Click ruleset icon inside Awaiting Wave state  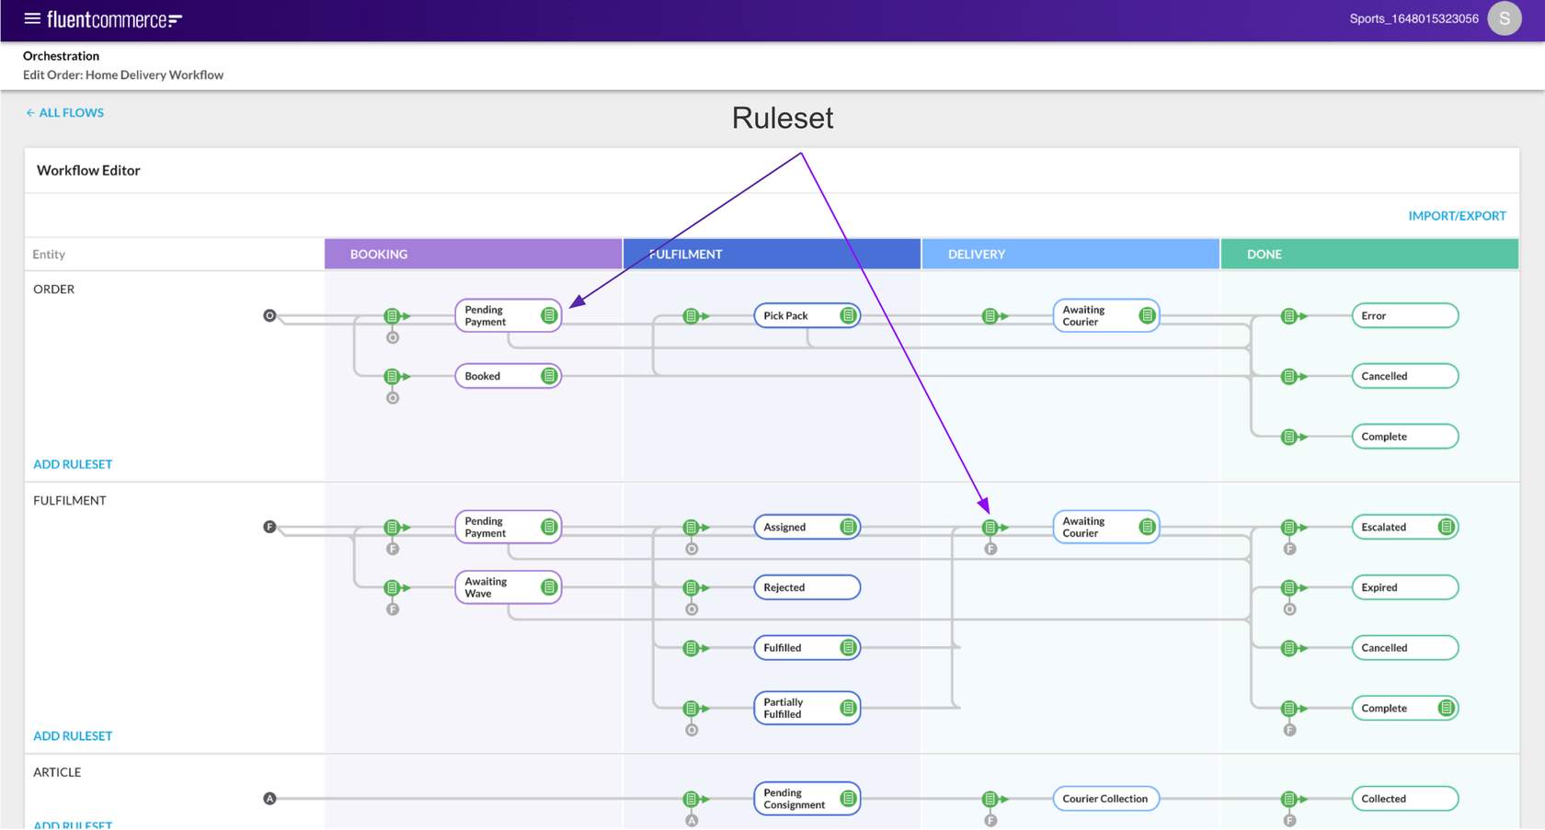[x=549, y=587]
